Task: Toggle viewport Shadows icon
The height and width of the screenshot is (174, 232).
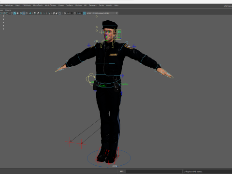Action: [30, 13]
